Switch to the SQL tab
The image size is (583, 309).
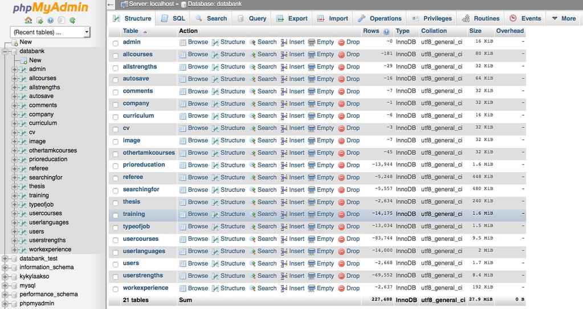tap(173, 19)
